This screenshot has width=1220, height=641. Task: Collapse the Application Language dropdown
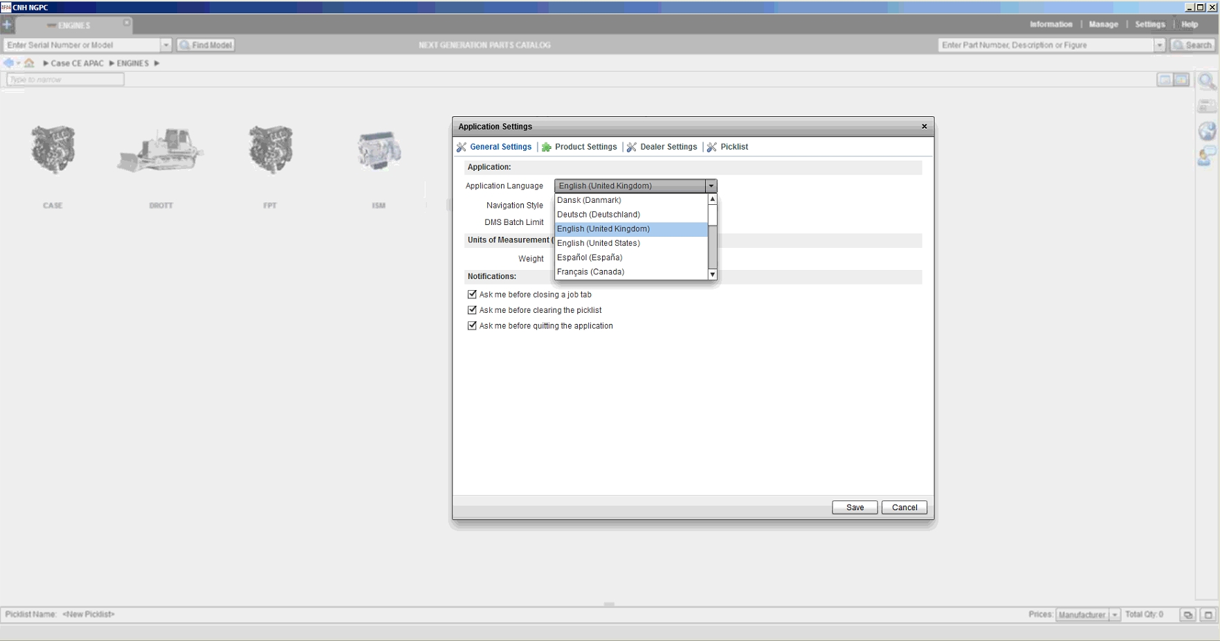[x=711, y=186]
